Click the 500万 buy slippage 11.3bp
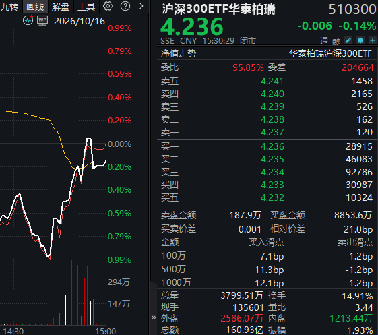Screen dimensions: 378x335 click(x=270, y=270)
